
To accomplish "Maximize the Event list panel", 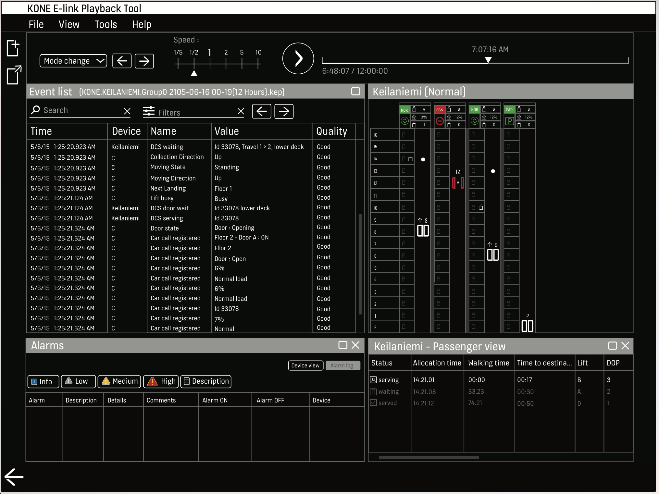I will coord(355,92).
